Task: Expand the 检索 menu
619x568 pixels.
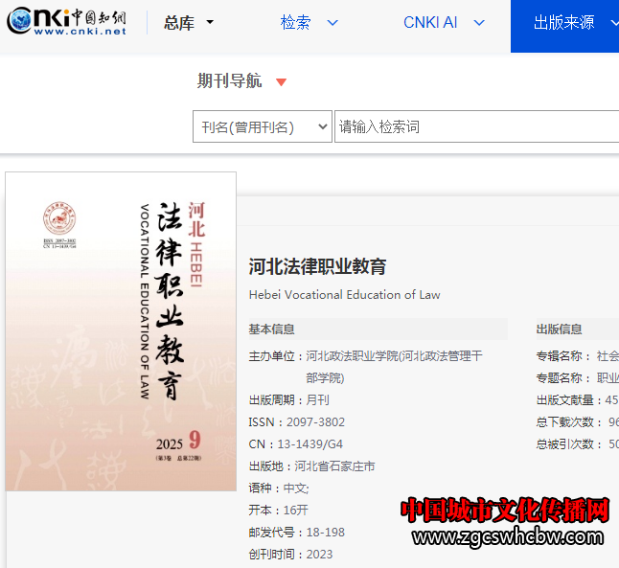Action: [x=309, y=23]
